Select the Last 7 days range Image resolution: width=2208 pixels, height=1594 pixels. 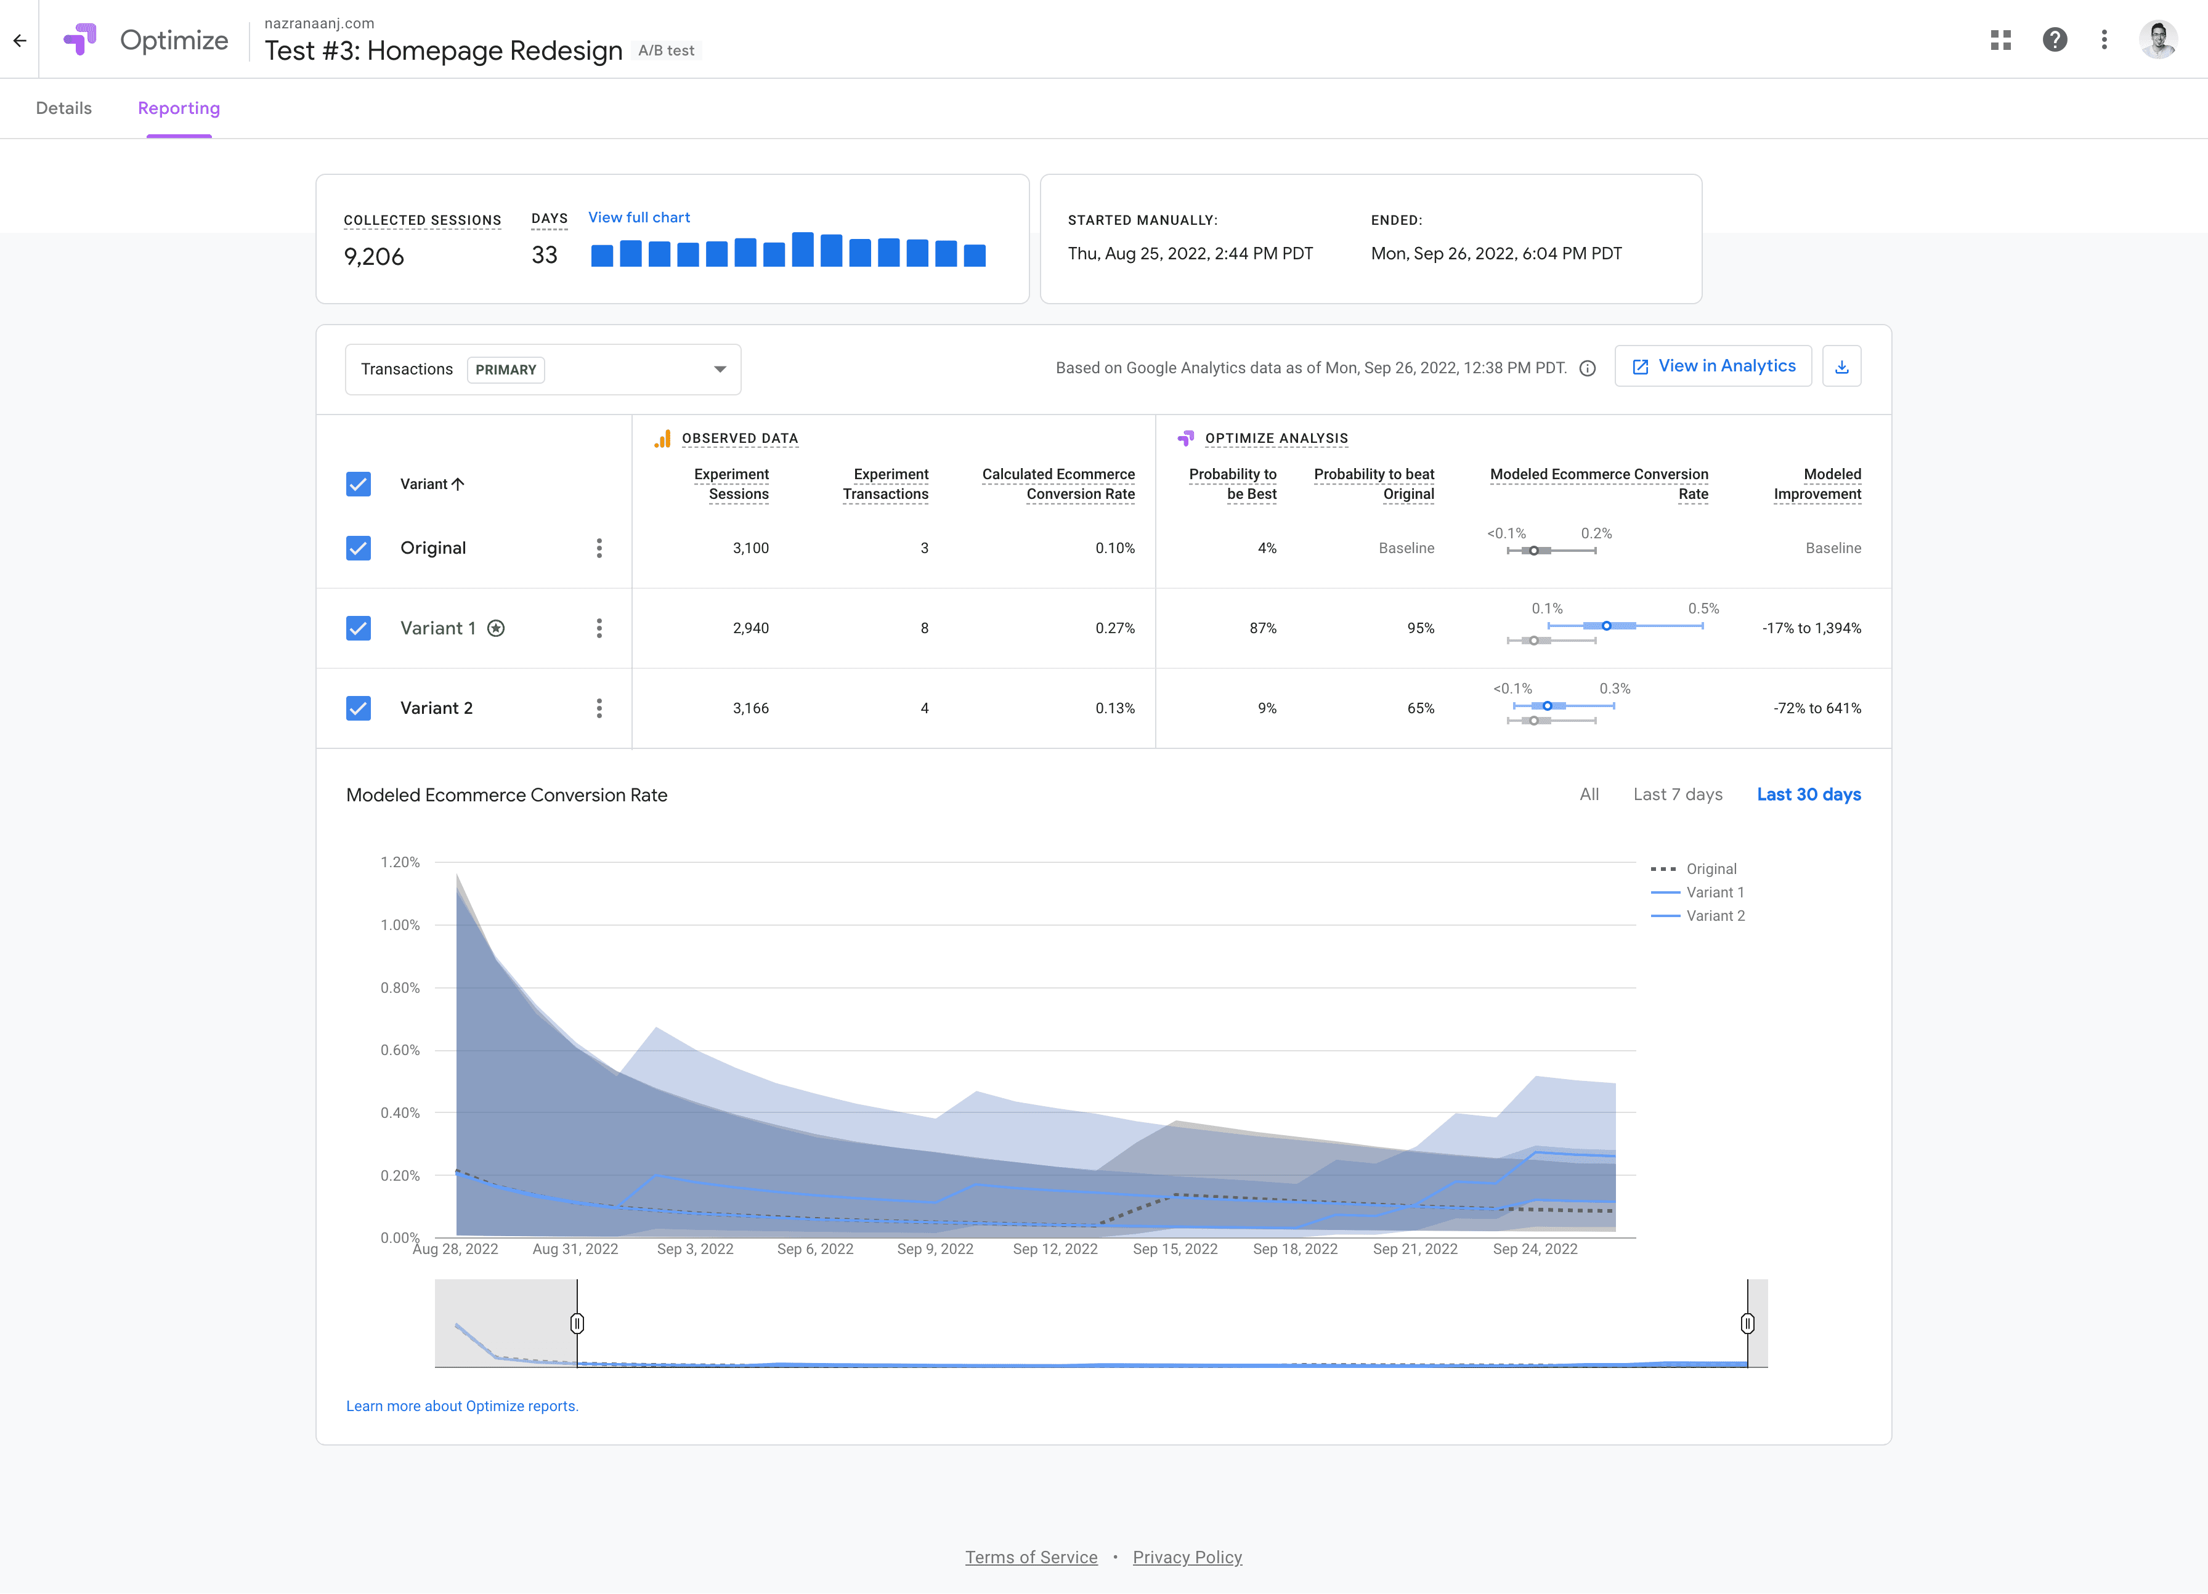[1678, 794]
